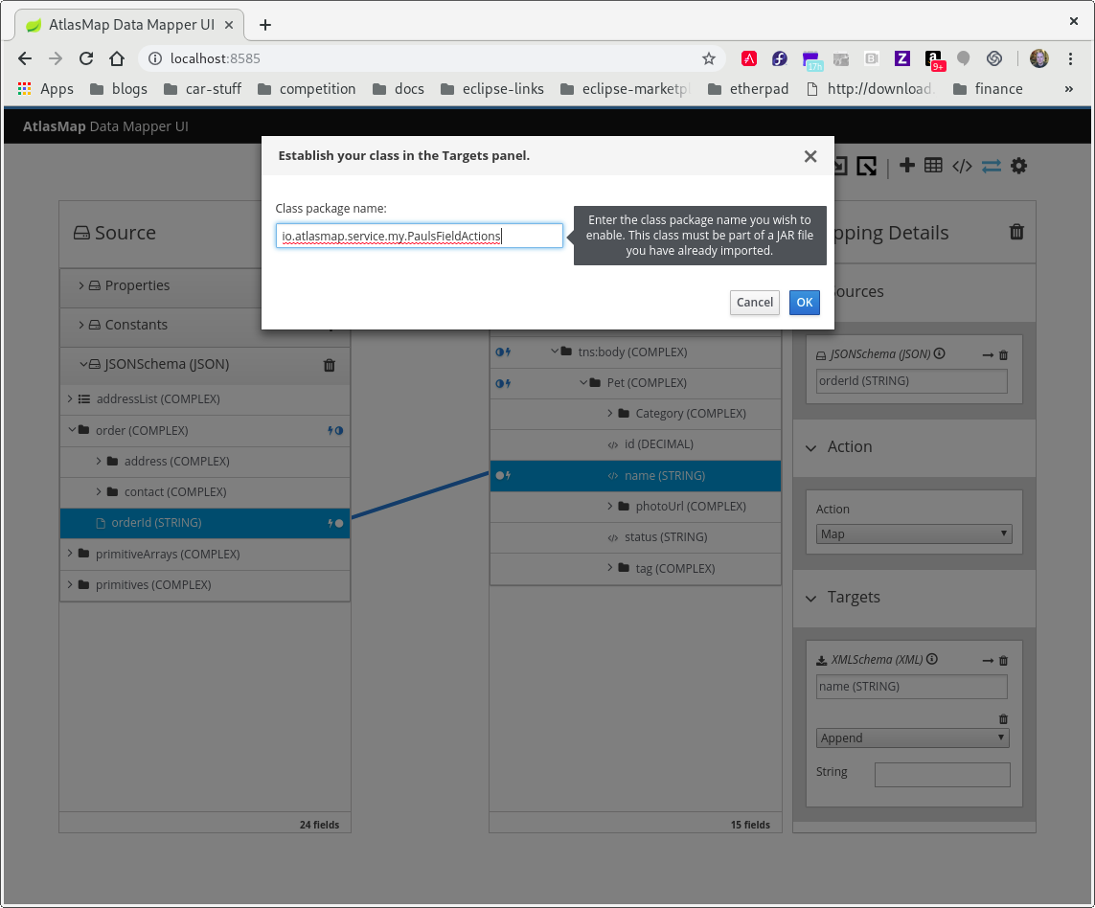This screenshot has width=1095, height=908.
Task: Click the blue swap arrows toolbar icon
Action: coord(991,165)
